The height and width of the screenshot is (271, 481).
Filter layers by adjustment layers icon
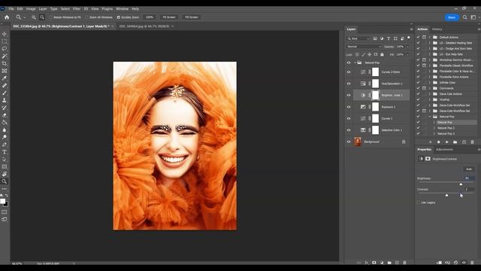pos(382,38)
